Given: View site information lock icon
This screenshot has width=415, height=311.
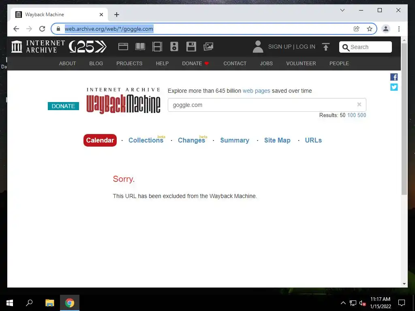Looking at the screenshot, I should click(58, 29).
